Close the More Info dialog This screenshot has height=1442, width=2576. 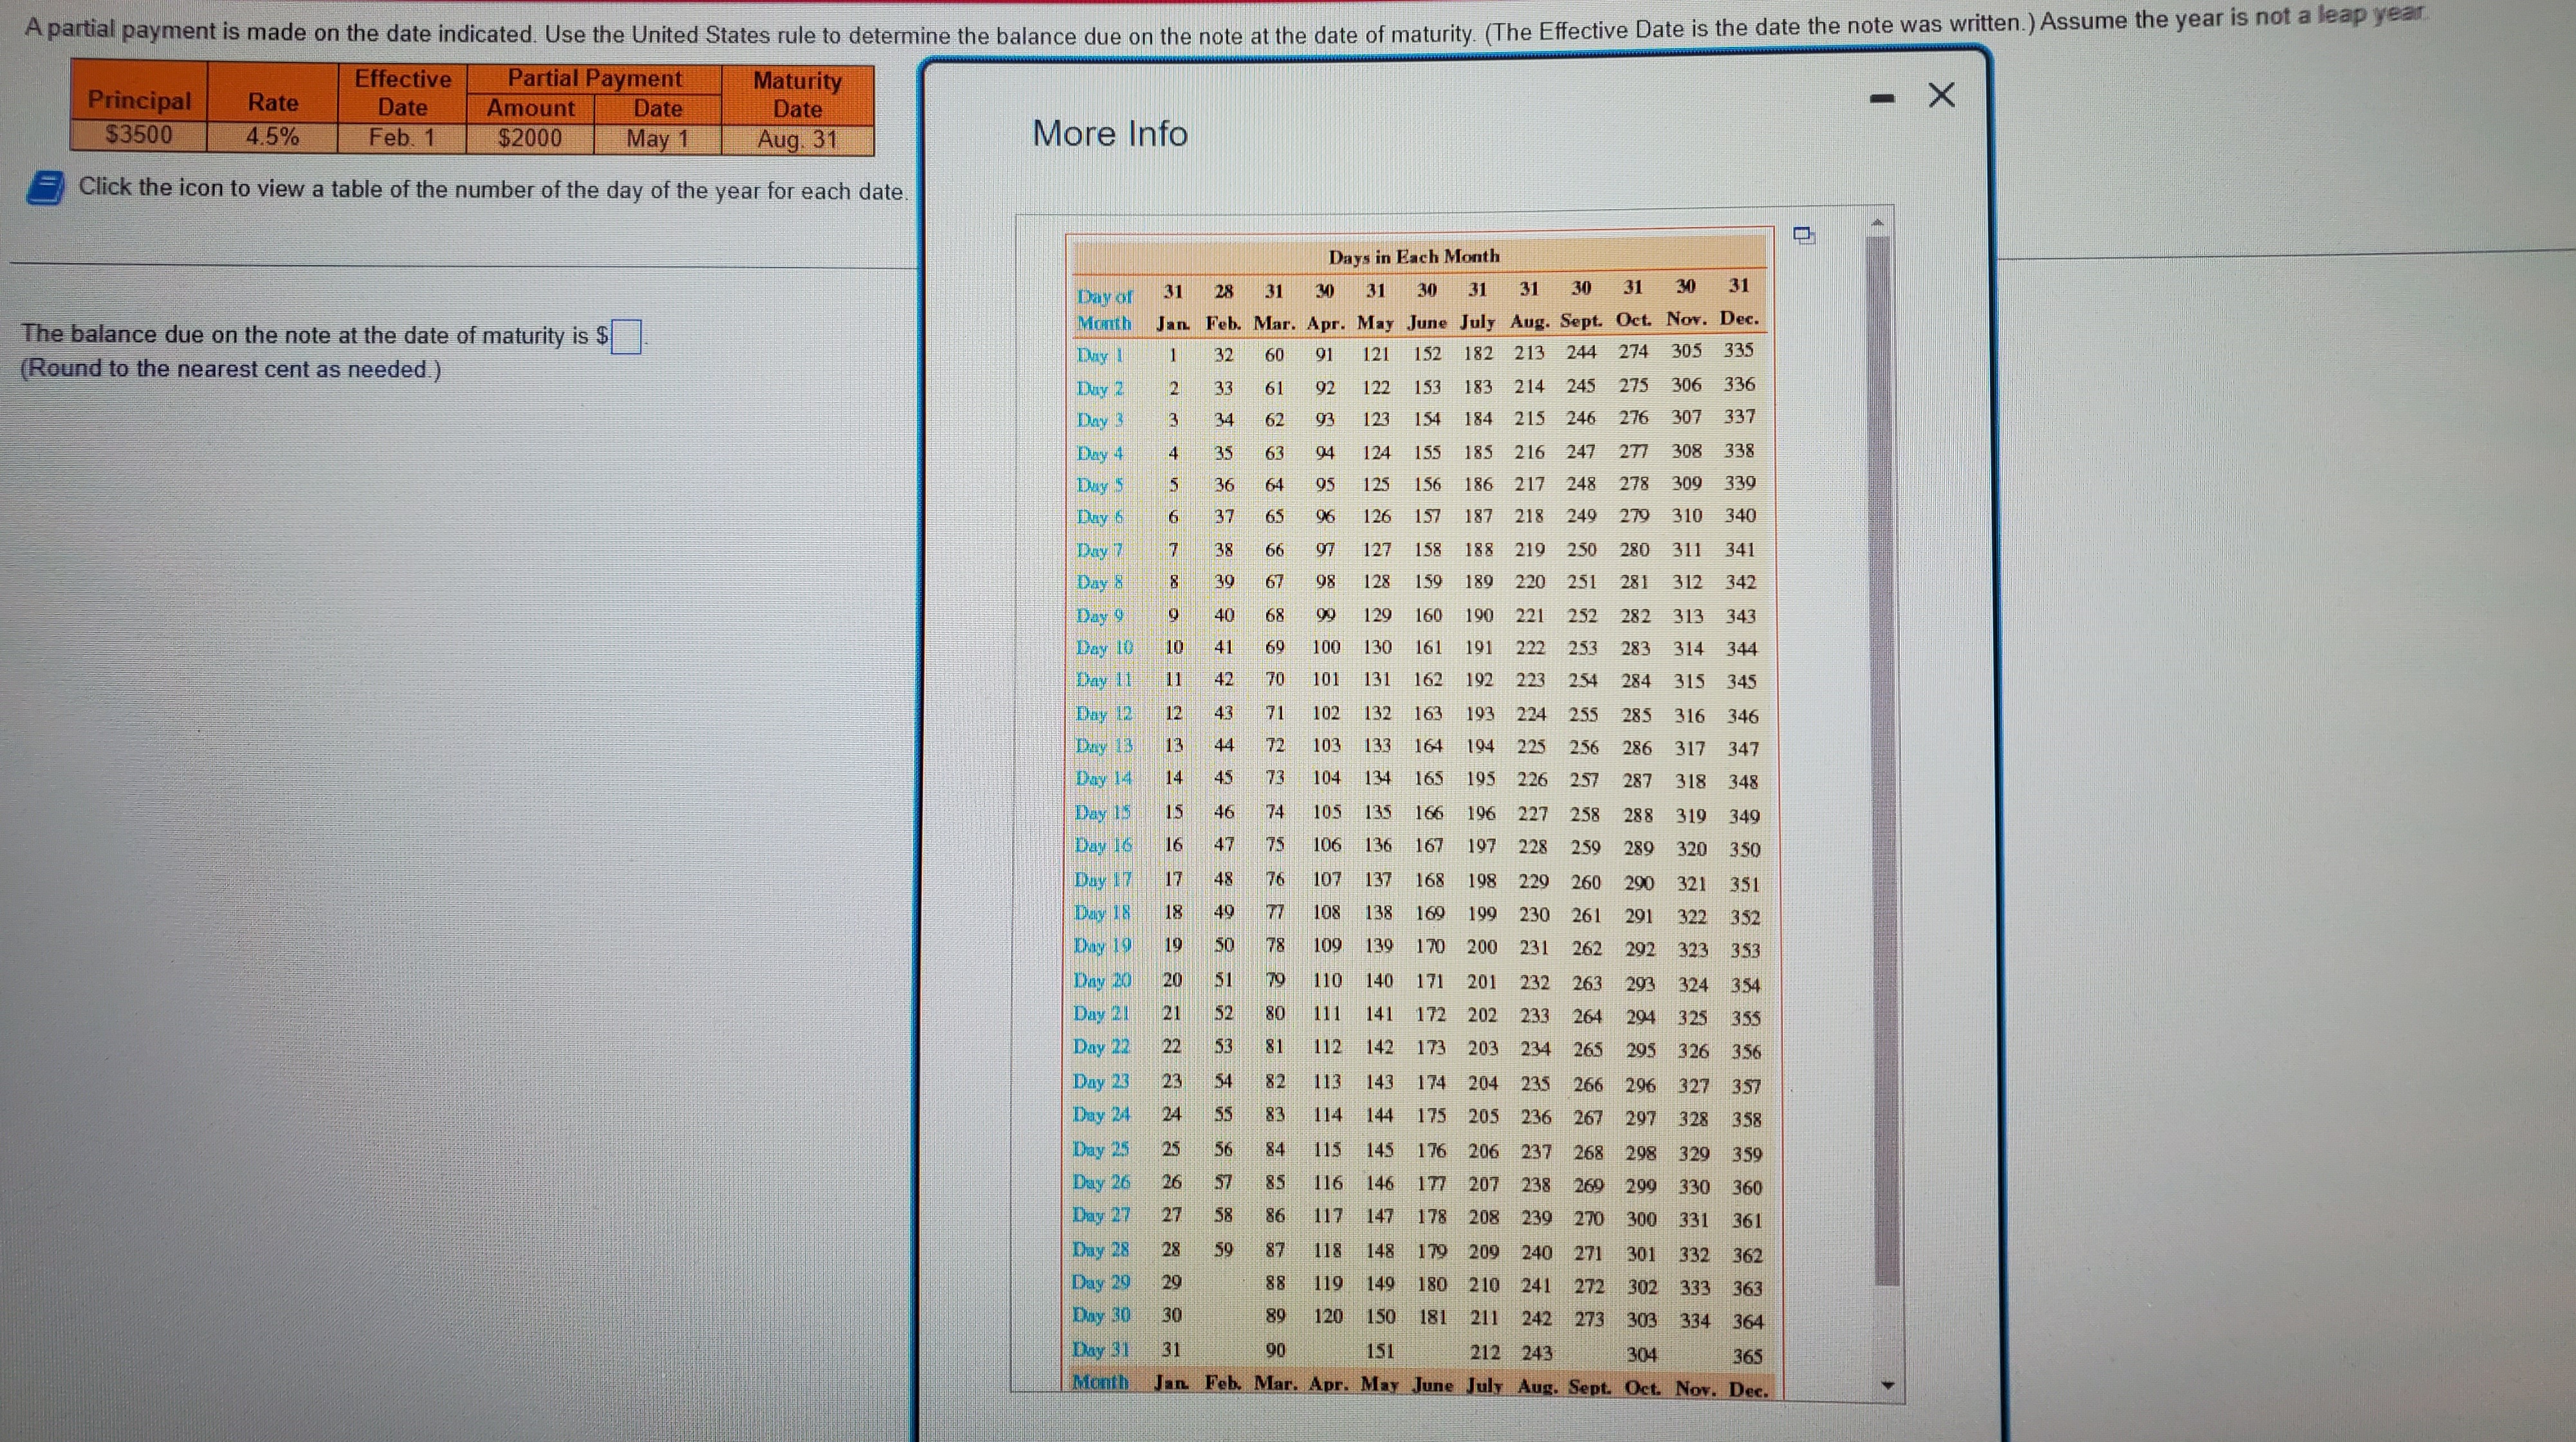tap(1941, 96)
